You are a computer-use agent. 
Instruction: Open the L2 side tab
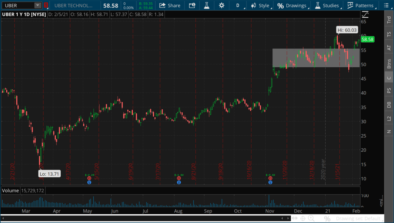[389, 118]
